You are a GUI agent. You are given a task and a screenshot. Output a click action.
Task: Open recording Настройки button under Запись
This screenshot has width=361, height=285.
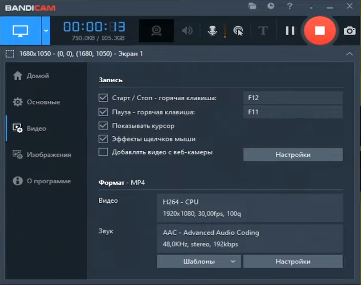[293, 154]
